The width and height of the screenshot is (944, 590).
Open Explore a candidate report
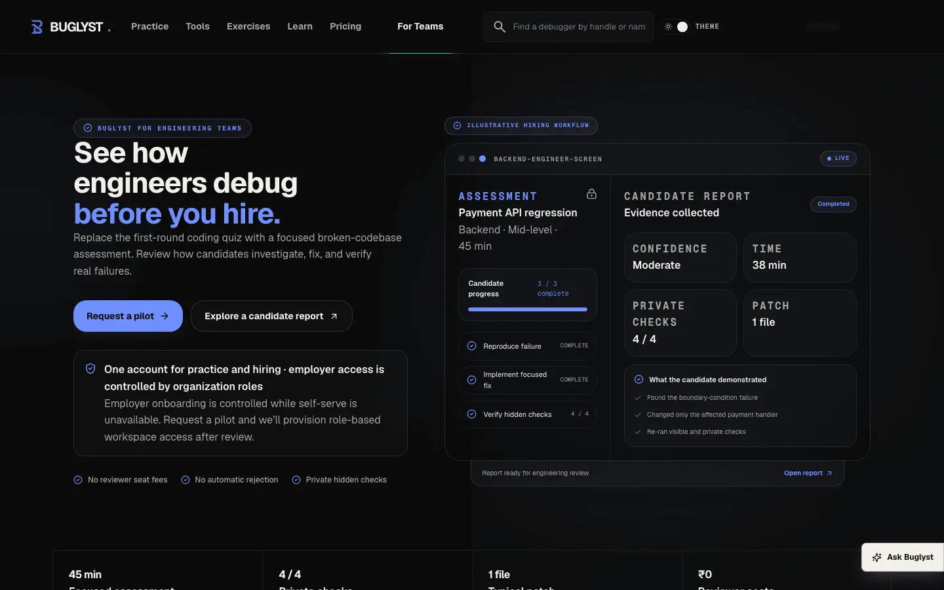tap(271, 316)
